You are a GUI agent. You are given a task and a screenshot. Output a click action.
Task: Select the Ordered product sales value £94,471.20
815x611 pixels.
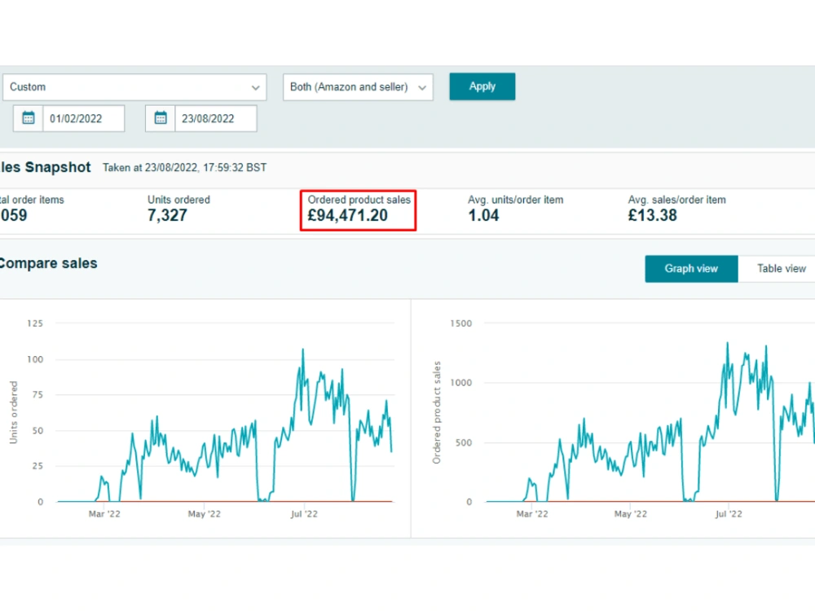tap(348, 216)
